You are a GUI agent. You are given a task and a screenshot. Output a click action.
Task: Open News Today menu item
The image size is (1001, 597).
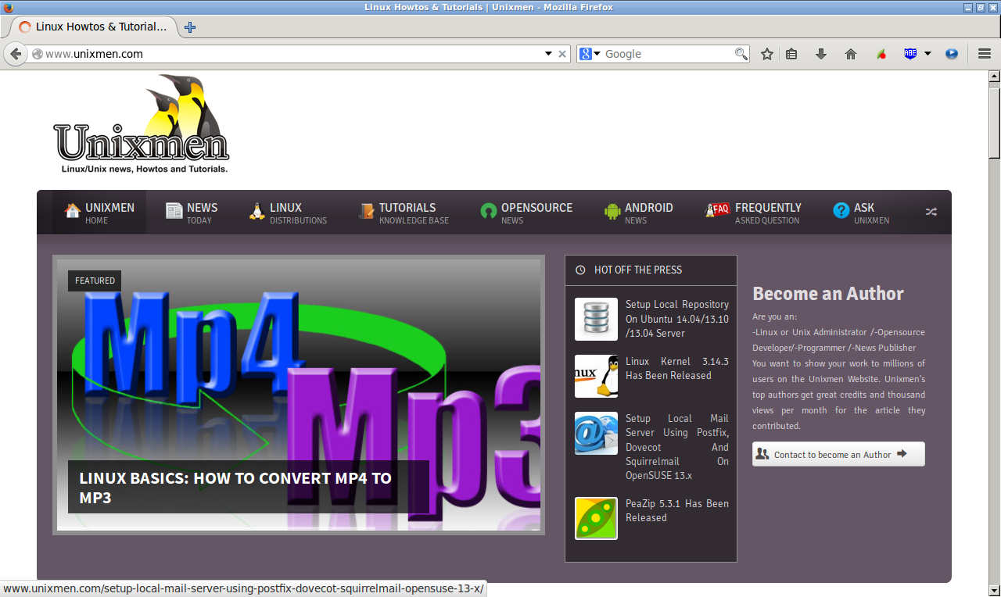pyautogui.click(x=192, y=213)
